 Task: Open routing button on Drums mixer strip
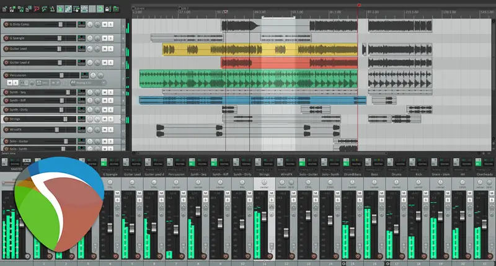[x=401, y=162]
